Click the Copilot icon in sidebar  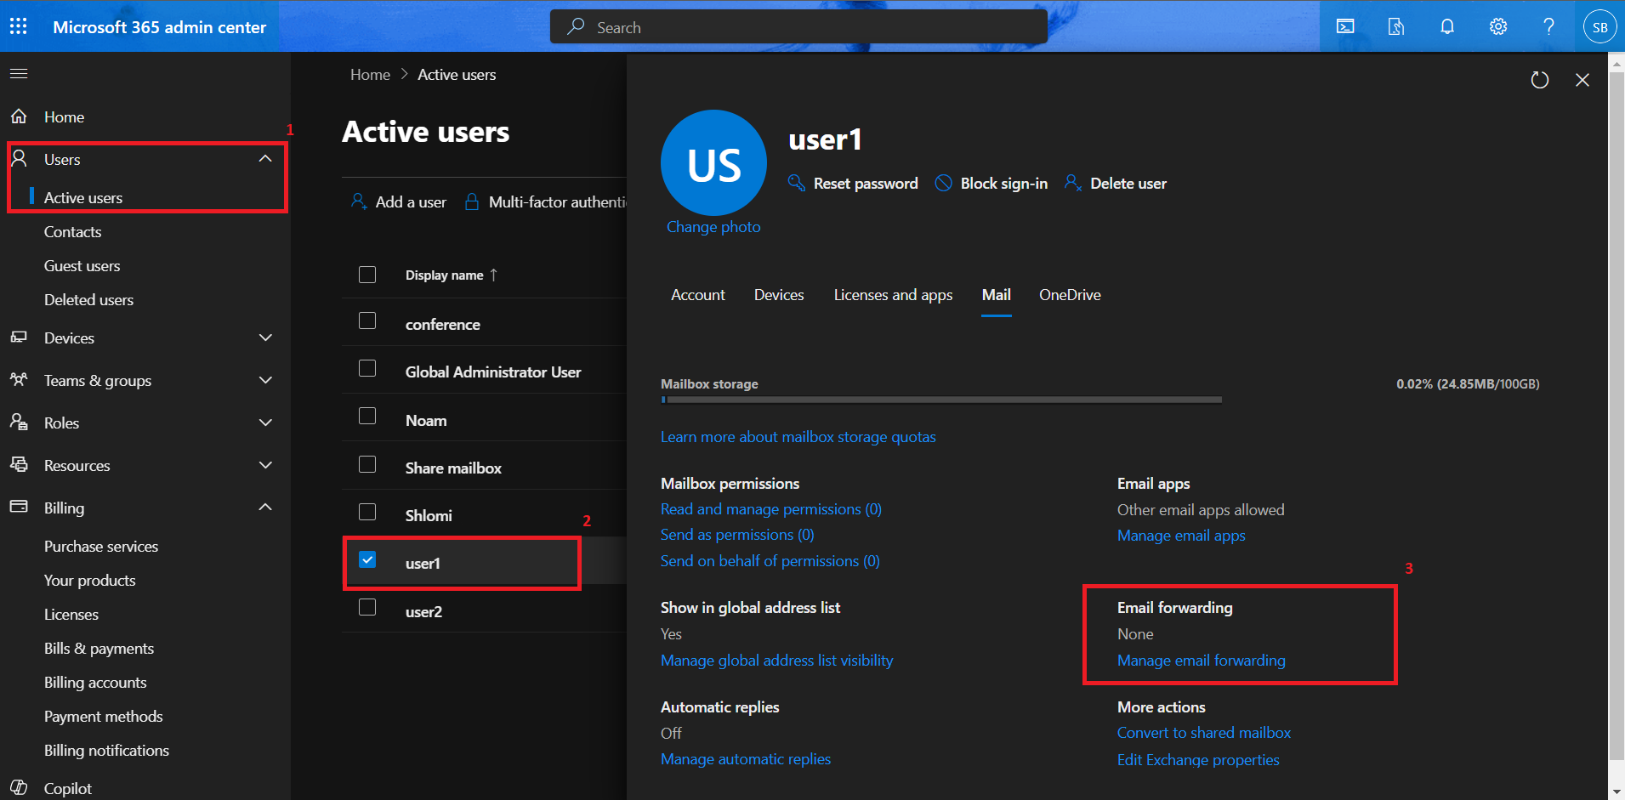(19, 788)
